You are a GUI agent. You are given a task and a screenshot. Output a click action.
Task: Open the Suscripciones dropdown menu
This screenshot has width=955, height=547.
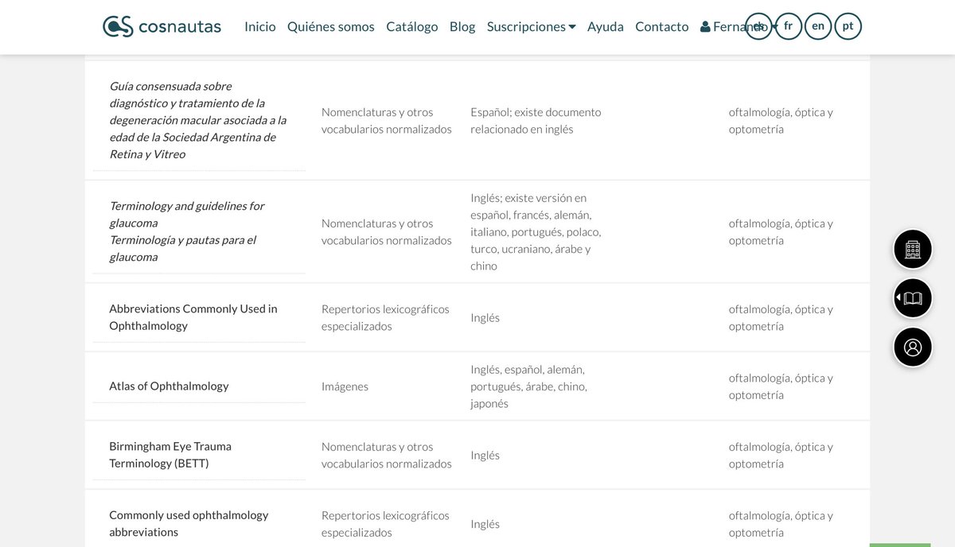point(531,25)
